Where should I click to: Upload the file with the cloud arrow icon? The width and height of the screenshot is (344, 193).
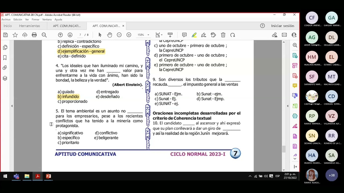coord(25,35)
